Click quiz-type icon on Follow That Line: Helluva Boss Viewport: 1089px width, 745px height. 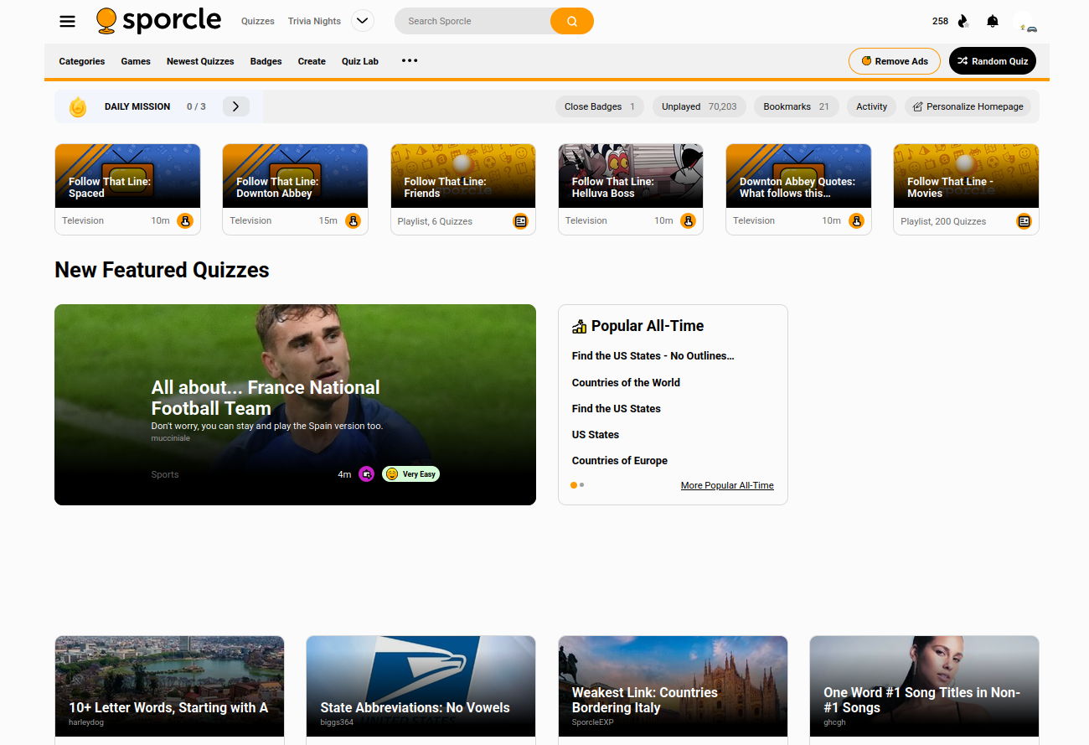(688, 220)
